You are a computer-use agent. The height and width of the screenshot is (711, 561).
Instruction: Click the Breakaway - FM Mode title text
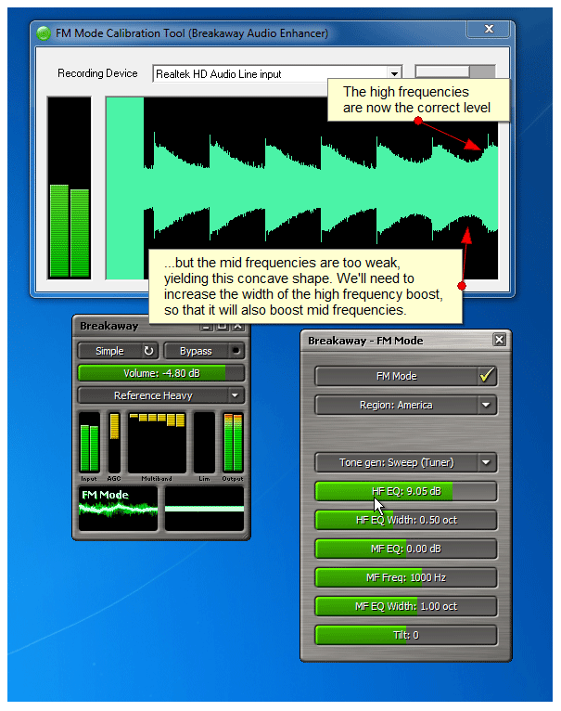pyautogui.click(x=365, y=341)
